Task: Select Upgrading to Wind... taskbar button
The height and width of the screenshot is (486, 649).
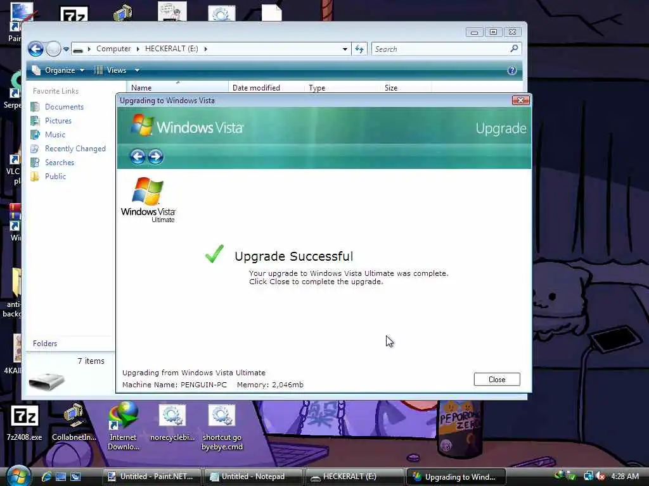Action: pyautogui.click(x=456, y=477)
